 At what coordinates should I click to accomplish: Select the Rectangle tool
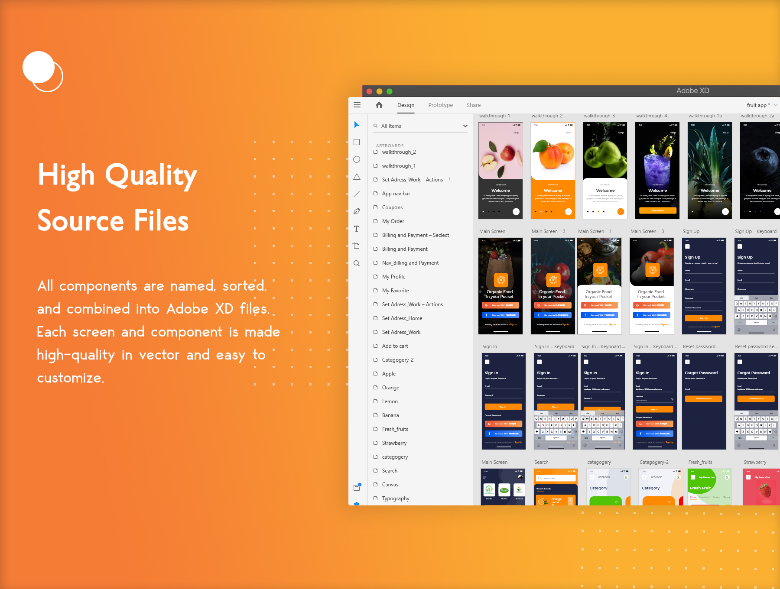[x=357, y=142]
